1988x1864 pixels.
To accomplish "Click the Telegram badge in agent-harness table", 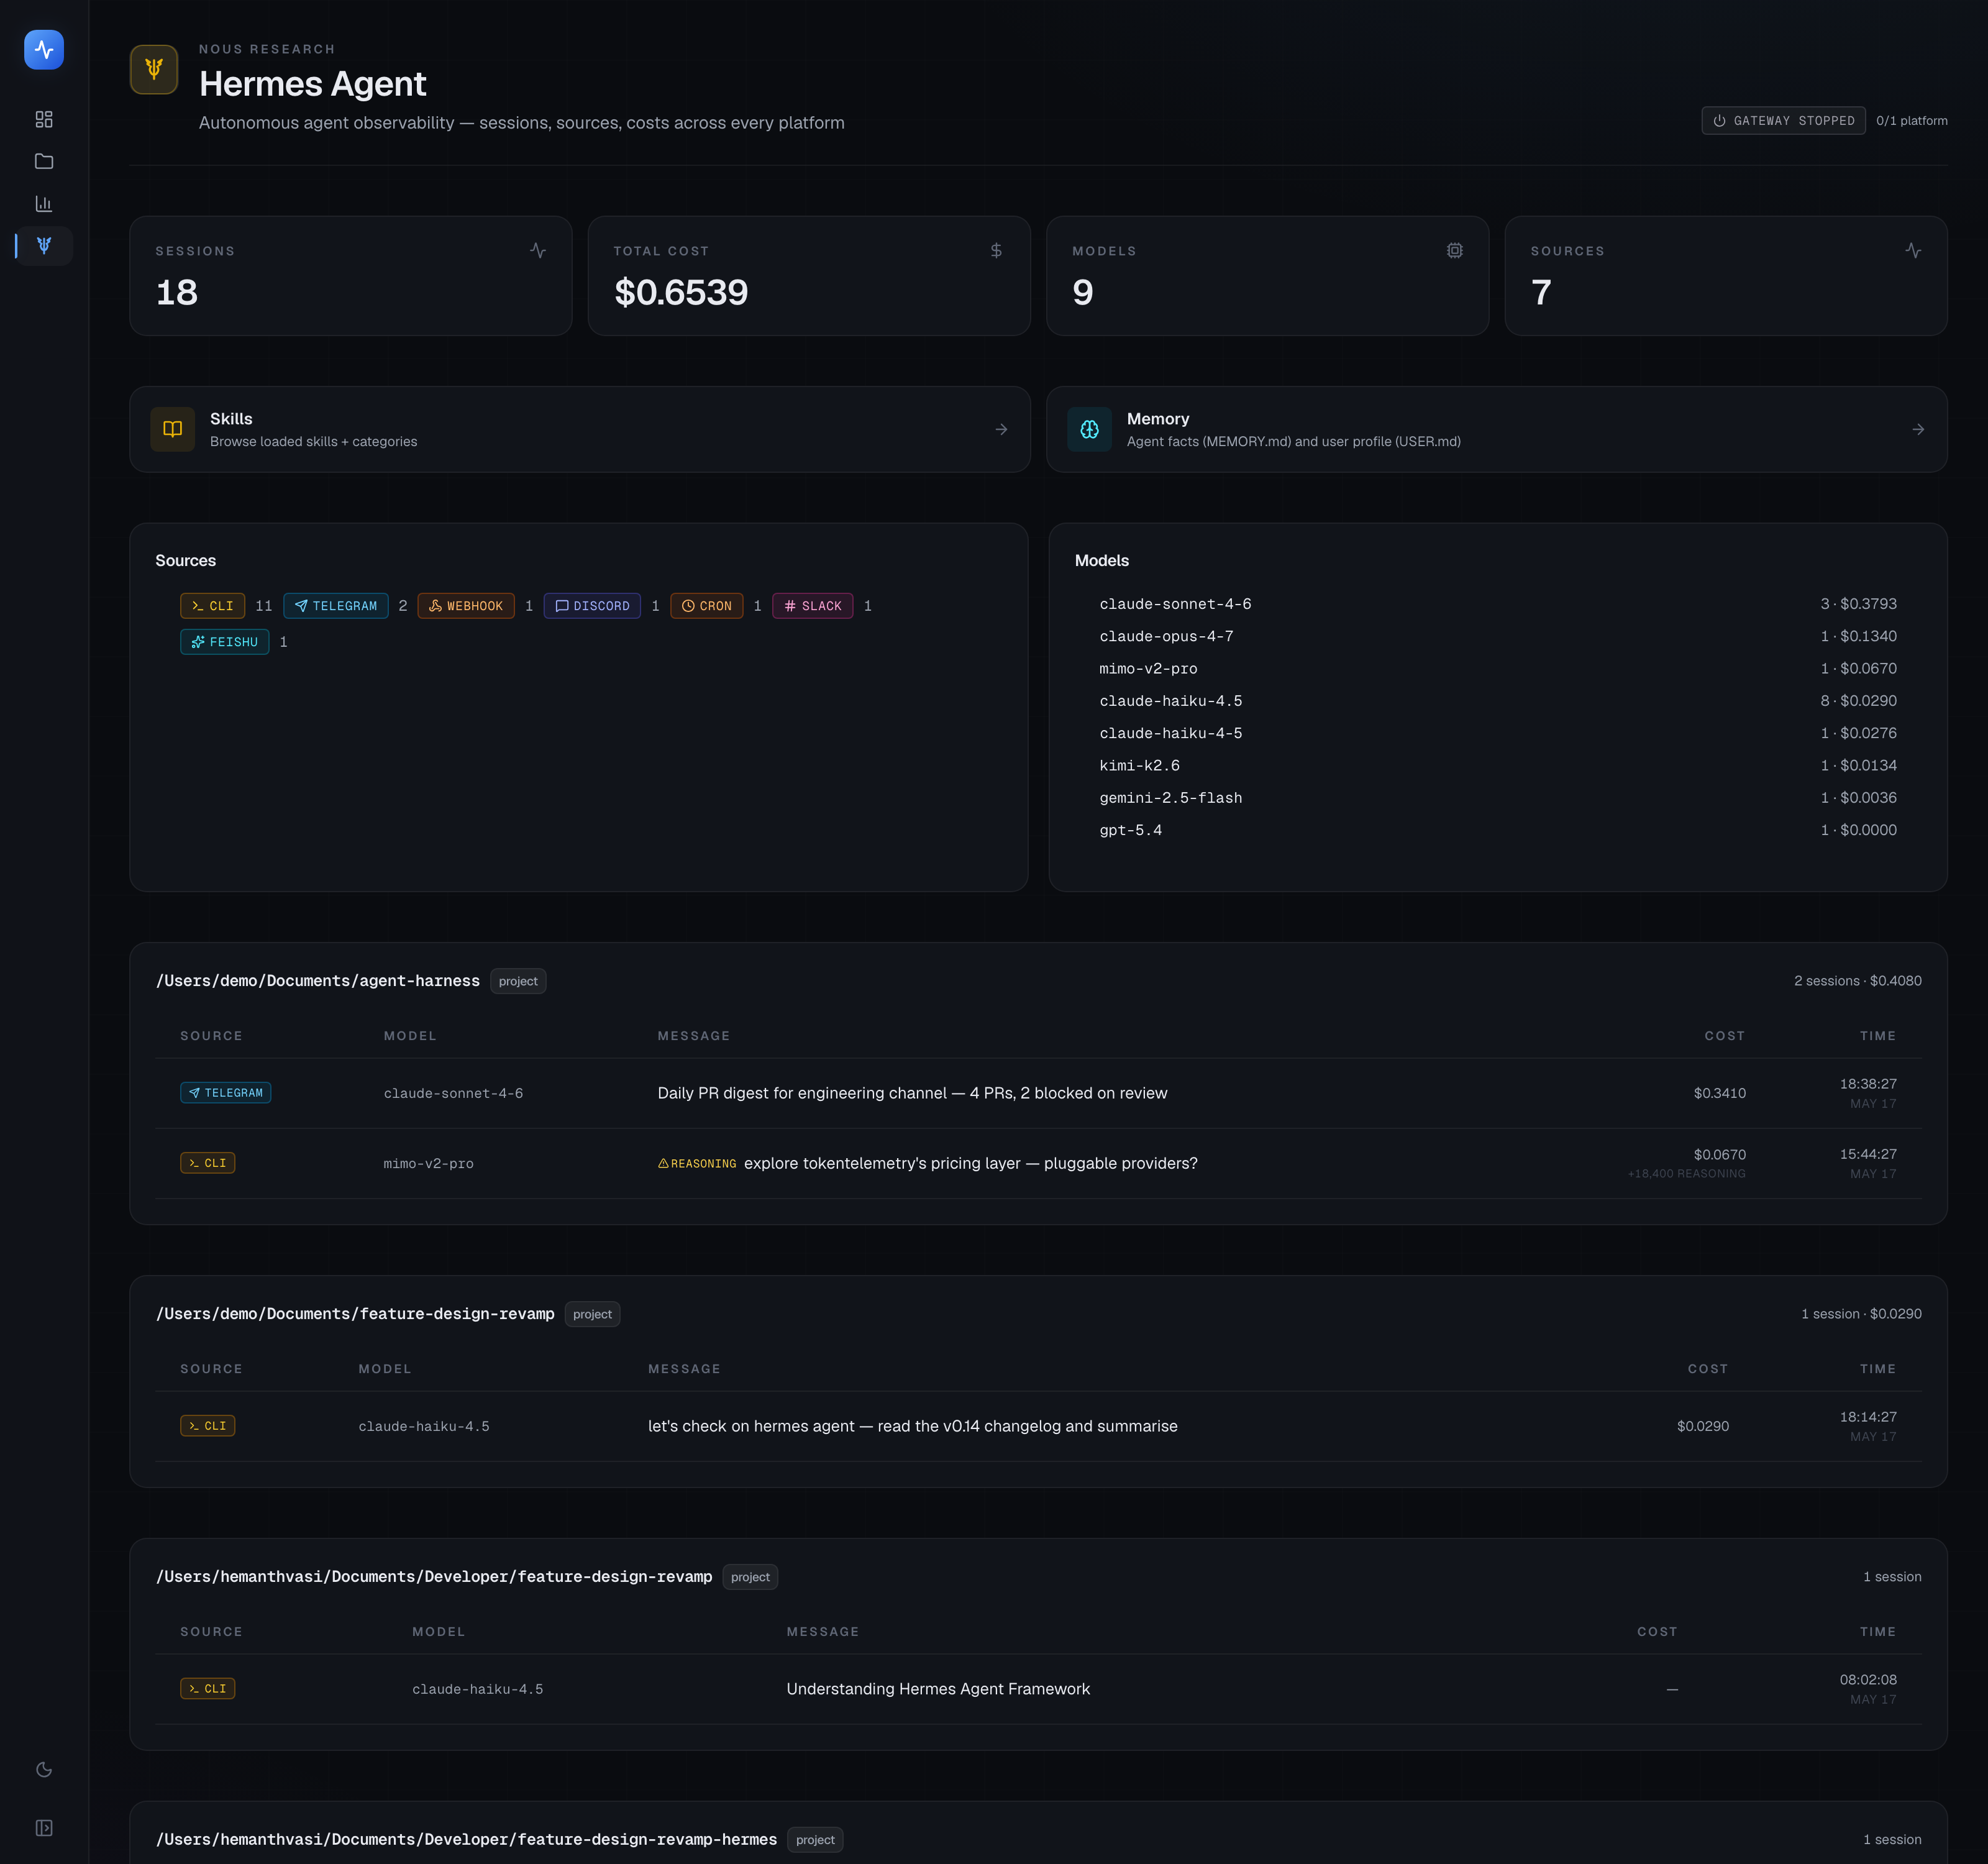I will click(226, 1093).
